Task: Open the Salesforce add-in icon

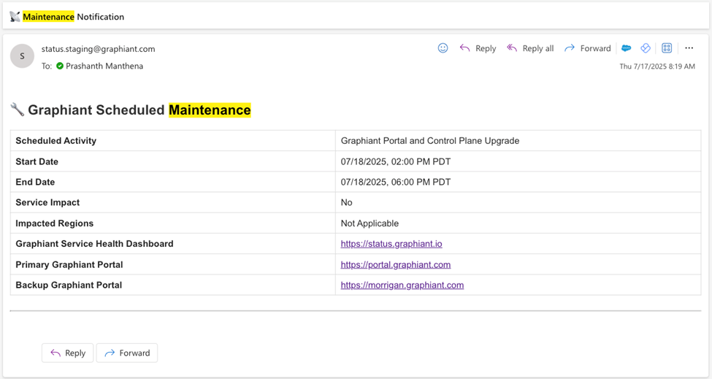Action: [626, 48]
